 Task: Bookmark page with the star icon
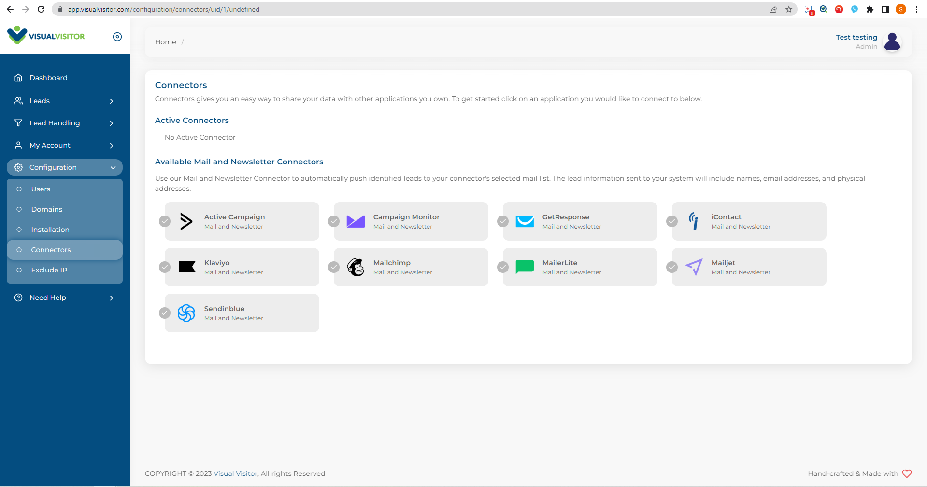tap(789, 9)
